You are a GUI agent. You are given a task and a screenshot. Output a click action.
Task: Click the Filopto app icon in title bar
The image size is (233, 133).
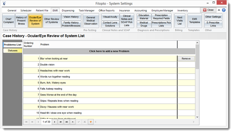[x=4, y=3]
